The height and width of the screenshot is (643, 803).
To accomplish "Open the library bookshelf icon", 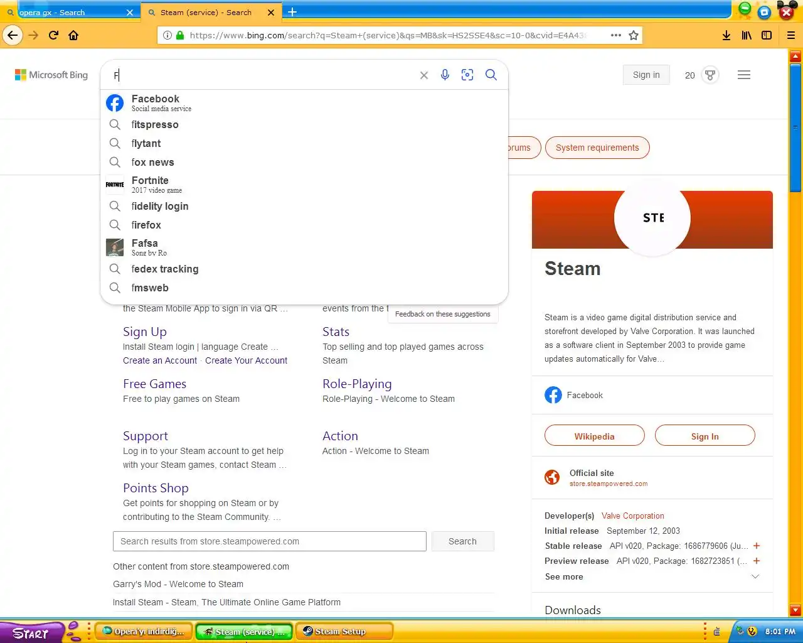I will [x=747, y=35].
